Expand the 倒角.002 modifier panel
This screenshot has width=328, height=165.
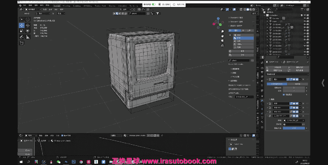(267, 112)
